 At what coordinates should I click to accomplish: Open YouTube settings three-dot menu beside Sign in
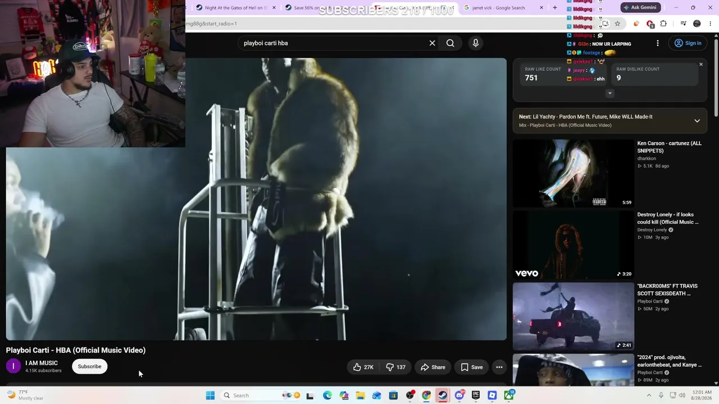[x=658, y=43]
